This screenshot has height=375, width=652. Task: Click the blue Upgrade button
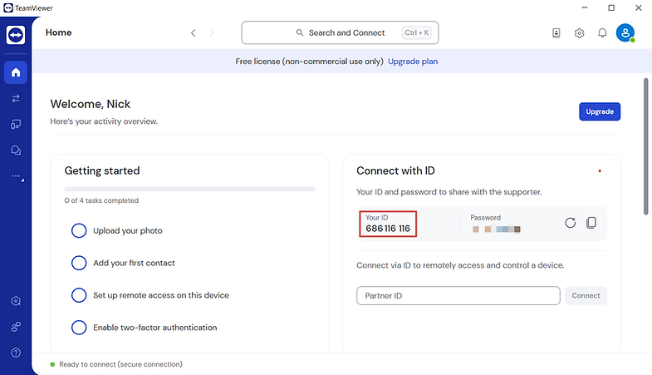pyautogui.click(x=600, y=111)
